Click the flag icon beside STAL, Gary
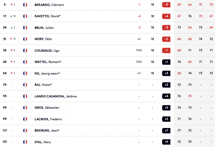Viewport: 215px width, 147px height. point(25,142)
